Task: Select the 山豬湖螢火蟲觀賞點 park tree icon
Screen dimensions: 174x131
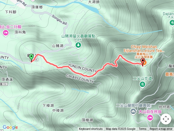Action: (x=78, y=45)
